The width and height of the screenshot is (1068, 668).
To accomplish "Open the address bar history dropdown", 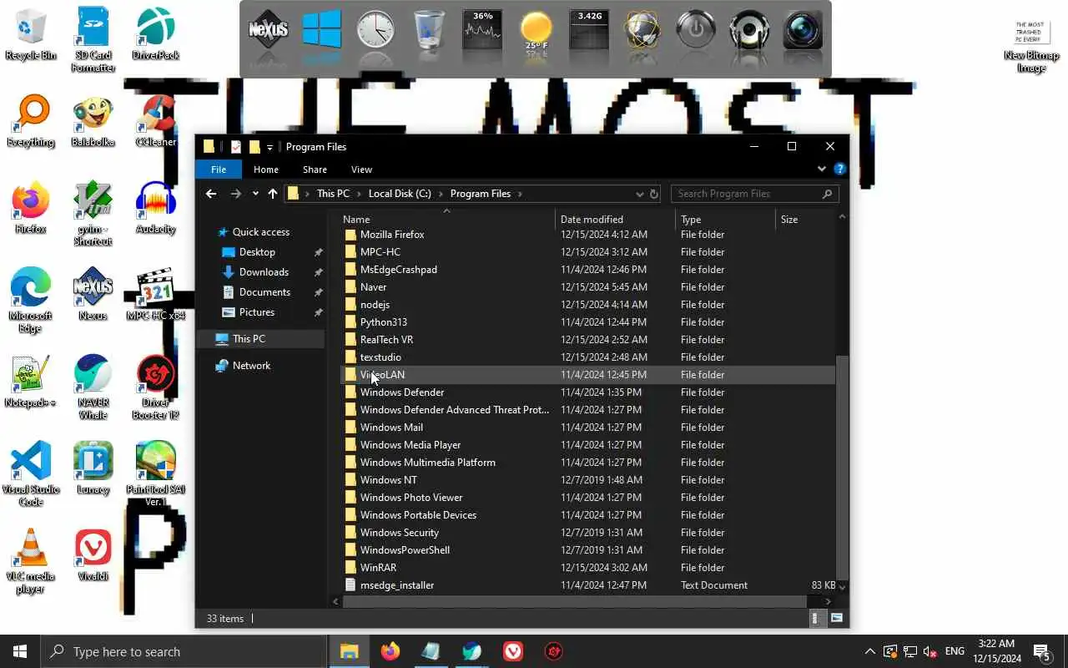I will pyautogui.click(x=640, y=194).
